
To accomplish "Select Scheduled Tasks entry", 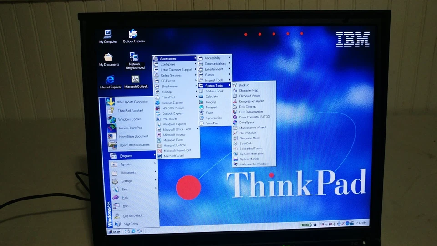I will pos(254,149).
